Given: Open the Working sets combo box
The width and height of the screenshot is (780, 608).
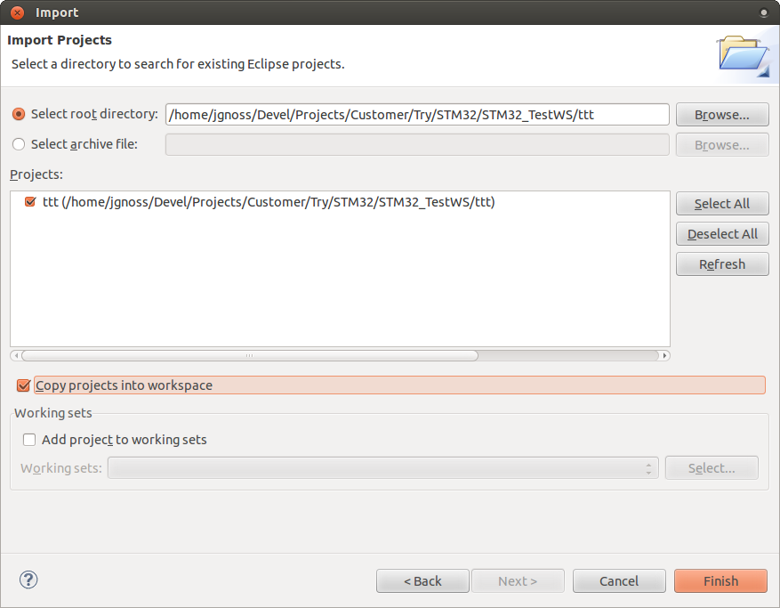Looking at the screenshot, I should pos(383,468).
